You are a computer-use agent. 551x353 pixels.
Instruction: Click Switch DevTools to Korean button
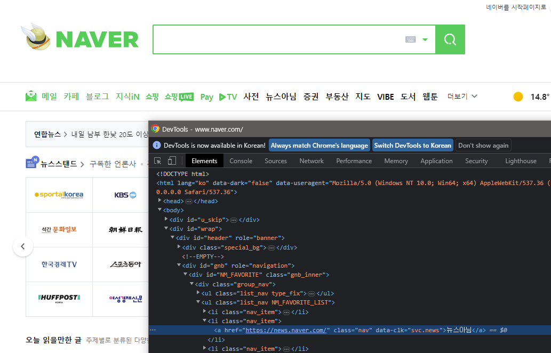pyautogui.click(x=412, y=146)
